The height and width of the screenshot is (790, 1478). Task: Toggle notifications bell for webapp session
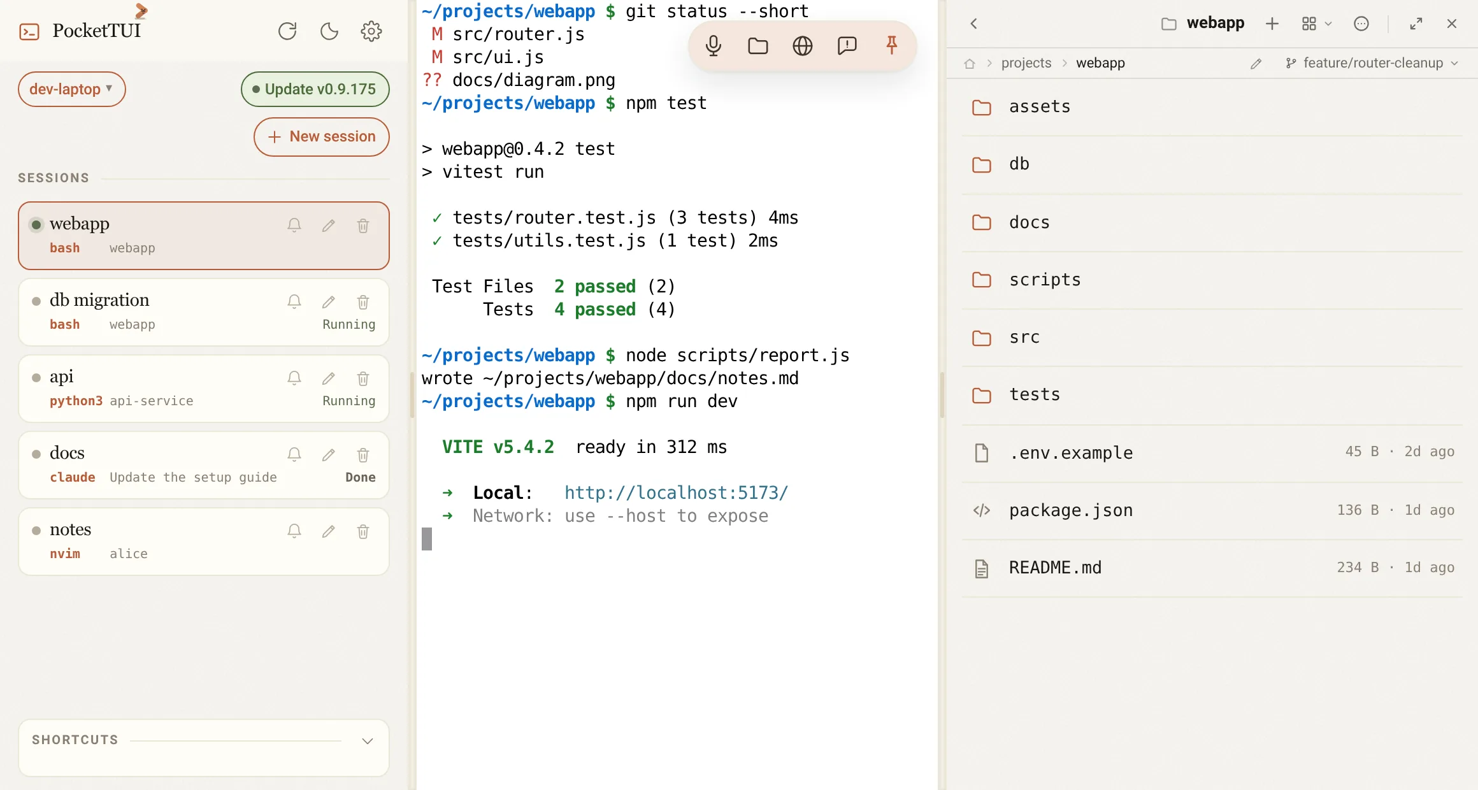click(x=294, y=225)
